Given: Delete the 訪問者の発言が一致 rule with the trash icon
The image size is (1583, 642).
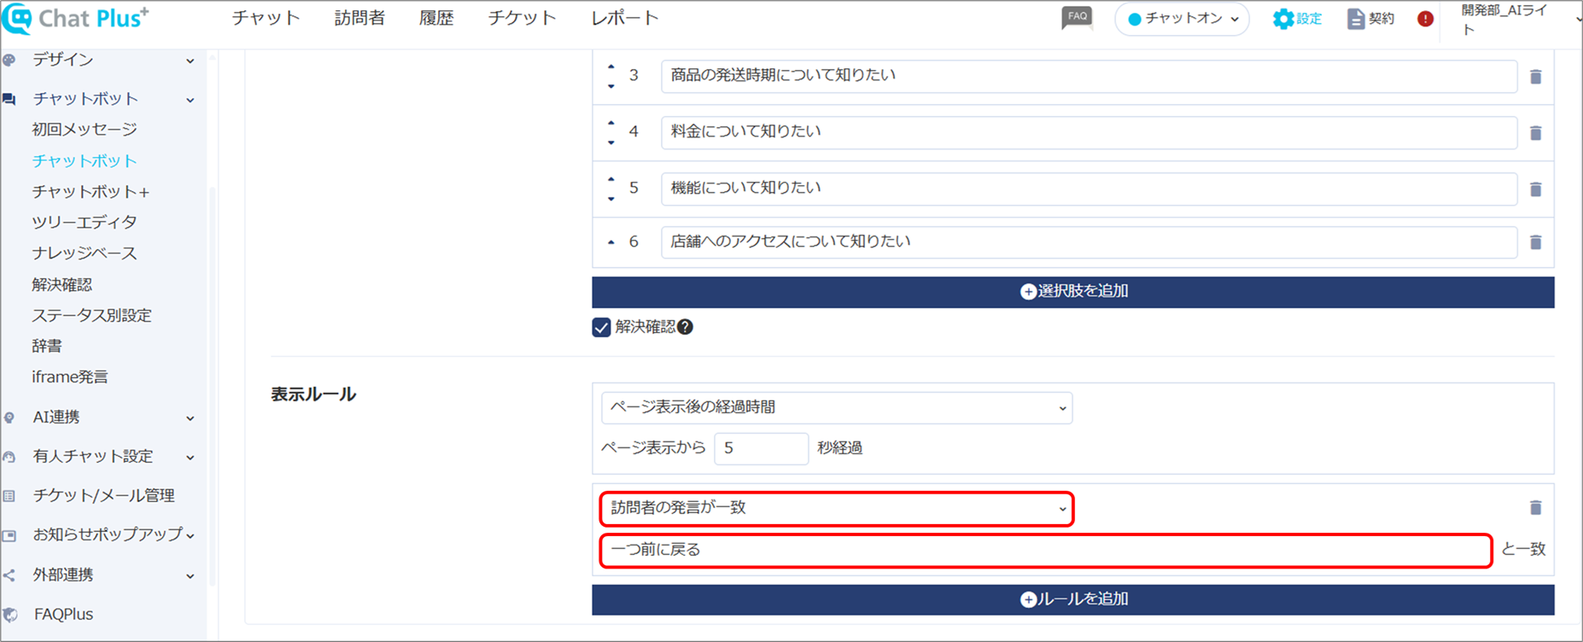Looking at the screenshot, I should (1535, 508).
